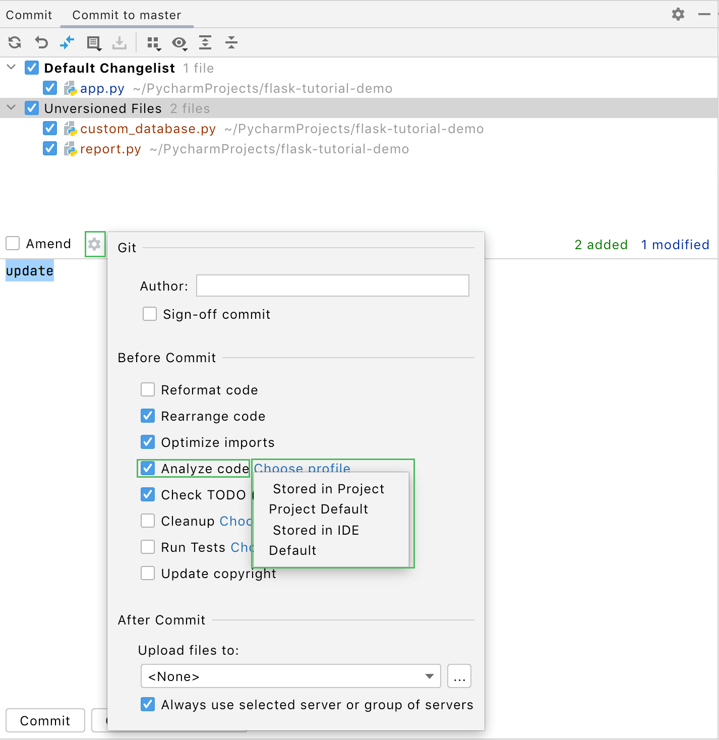
Task: Click the 1 modified files link
Action: point(675,245)
